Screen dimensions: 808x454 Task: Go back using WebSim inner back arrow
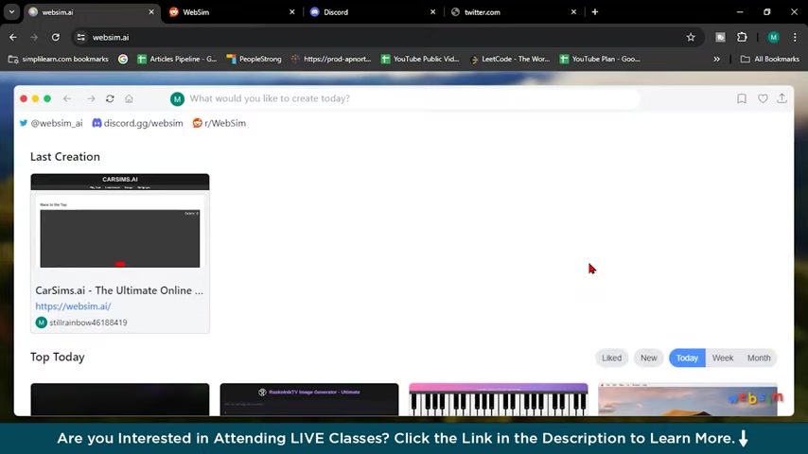pos(67,98)
